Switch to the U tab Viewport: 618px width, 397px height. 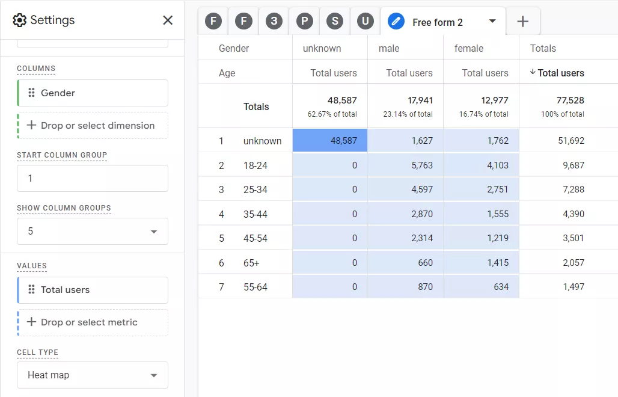[x=366, y=21]
